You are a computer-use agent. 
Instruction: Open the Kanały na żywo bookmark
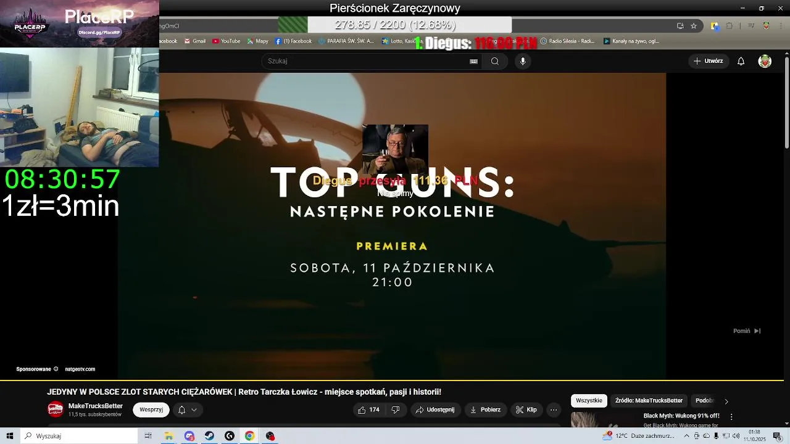click(631, 41)
